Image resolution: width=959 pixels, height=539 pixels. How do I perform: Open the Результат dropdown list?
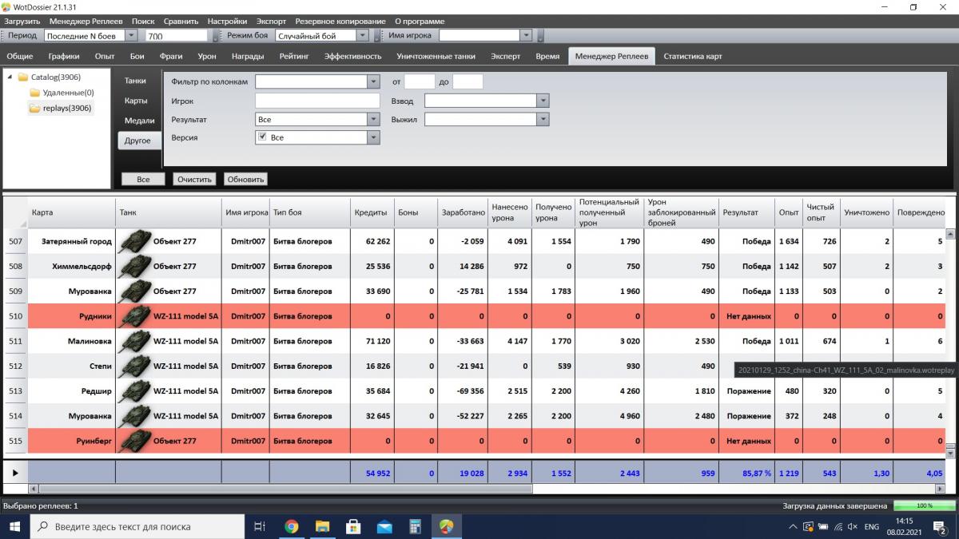pos(372,119)
